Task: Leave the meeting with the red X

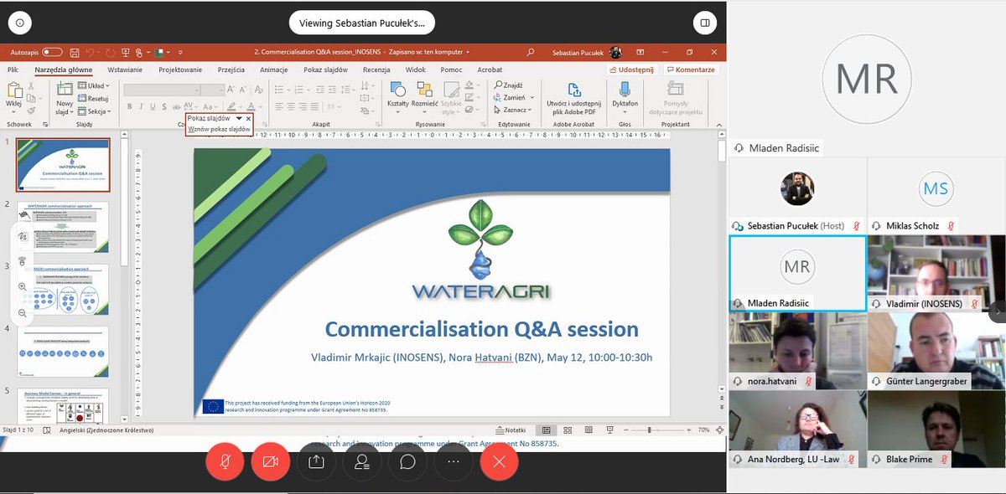Action: 500,461
